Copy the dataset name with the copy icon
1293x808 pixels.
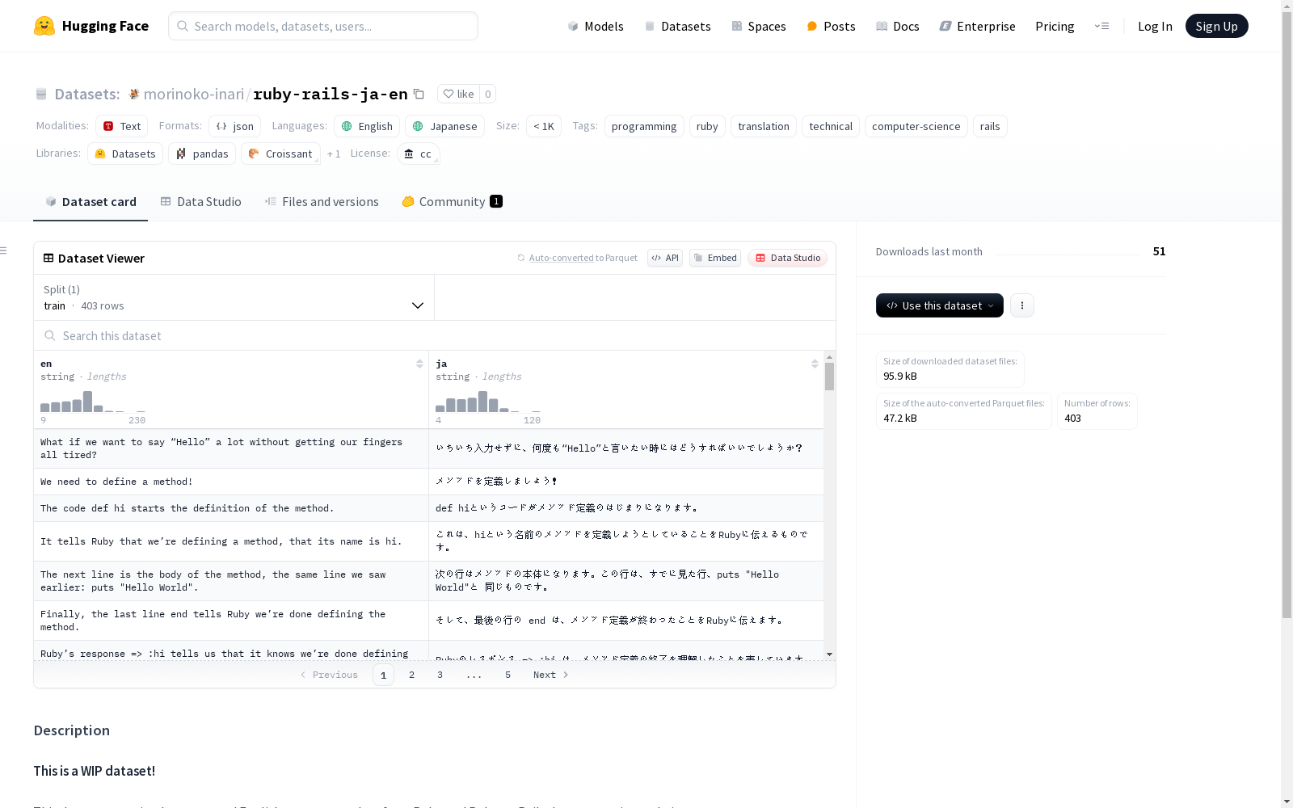click(x=419, y=94)
